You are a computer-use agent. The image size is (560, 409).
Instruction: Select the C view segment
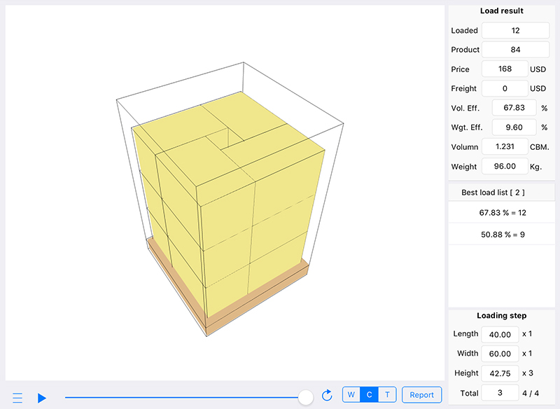pyautogui.click(x=370, y=395)
